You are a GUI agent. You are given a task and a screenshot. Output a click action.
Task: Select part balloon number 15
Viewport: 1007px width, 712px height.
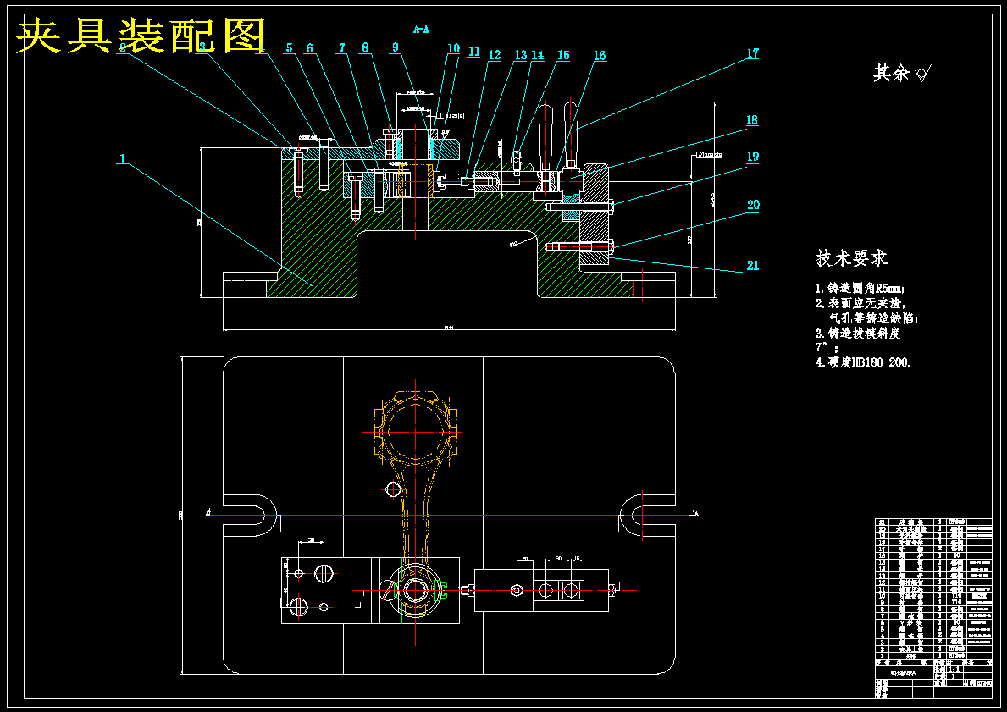(563, 55)
